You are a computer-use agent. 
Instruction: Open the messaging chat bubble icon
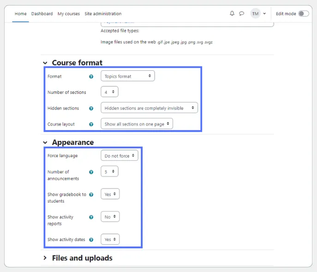[x=242, y=13]
